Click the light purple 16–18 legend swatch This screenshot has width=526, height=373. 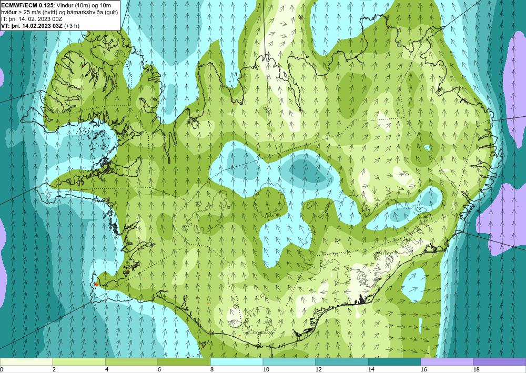click(447, 361)
